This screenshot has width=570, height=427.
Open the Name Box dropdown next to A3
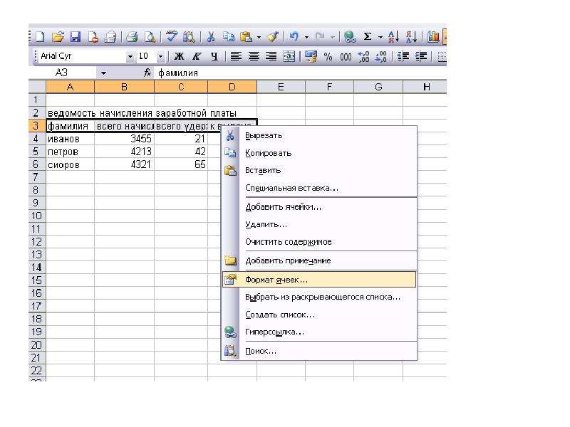103,73
